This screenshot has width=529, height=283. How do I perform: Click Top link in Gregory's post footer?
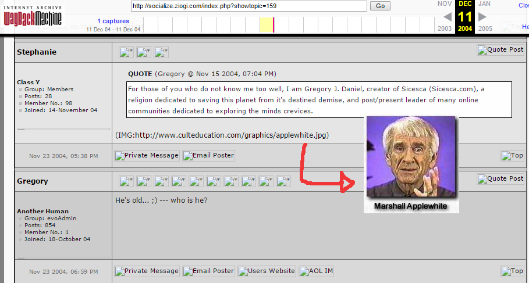pos(512,271)
